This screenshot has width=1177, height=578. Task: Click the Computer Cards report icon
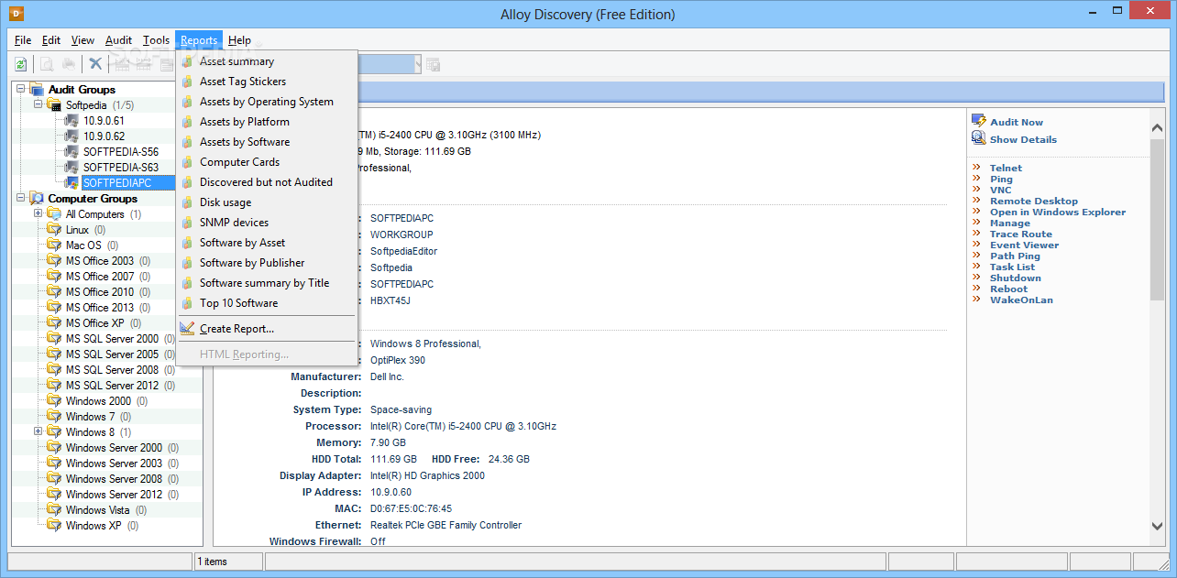[x=188, y=162]
